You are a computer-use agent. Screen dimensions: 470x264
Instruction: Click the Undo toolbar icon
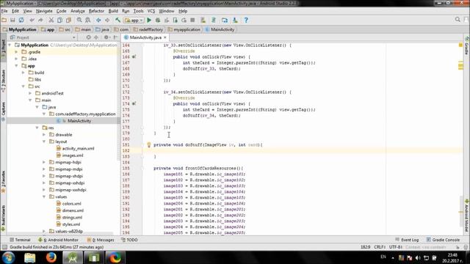click(32, 20)
